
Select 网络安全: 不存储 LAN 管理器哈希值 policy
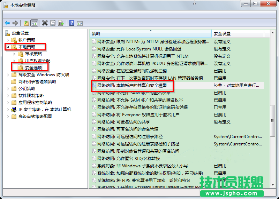(x=150, y=78)
